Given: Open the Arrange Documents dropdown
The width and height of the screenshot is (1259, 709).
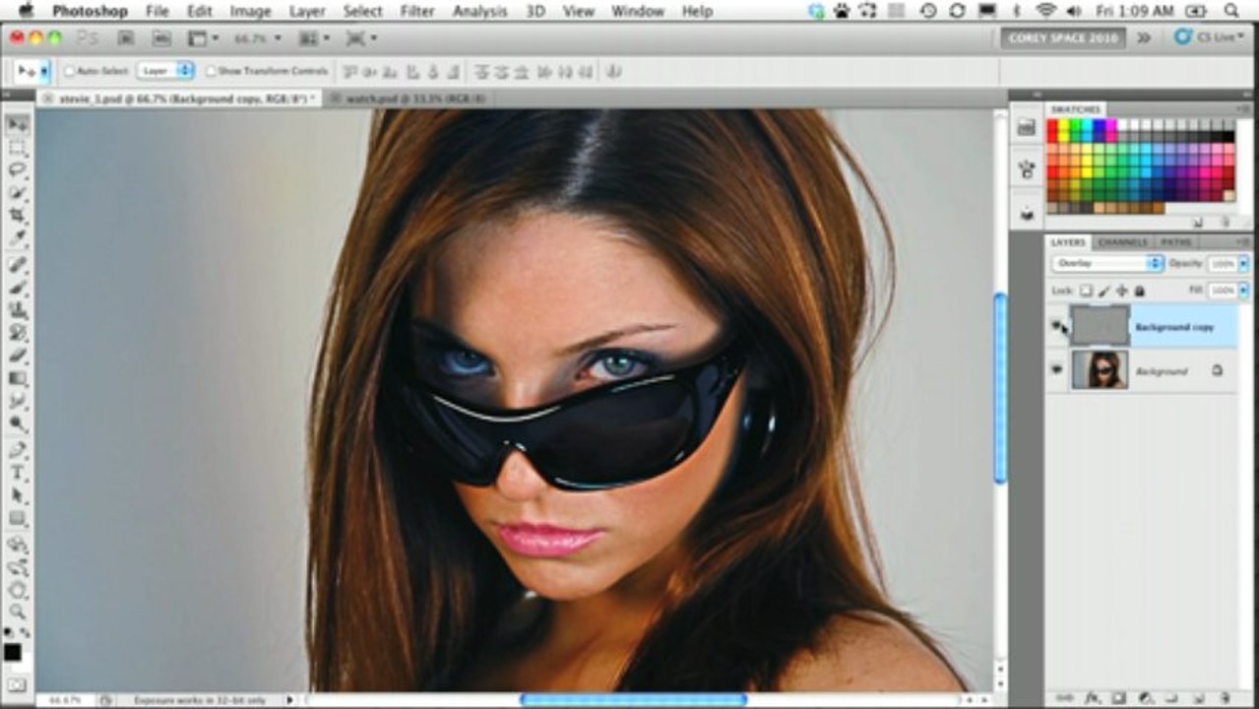Looking at the screenshot, I should pyautogui.click(x=314, y=38).
